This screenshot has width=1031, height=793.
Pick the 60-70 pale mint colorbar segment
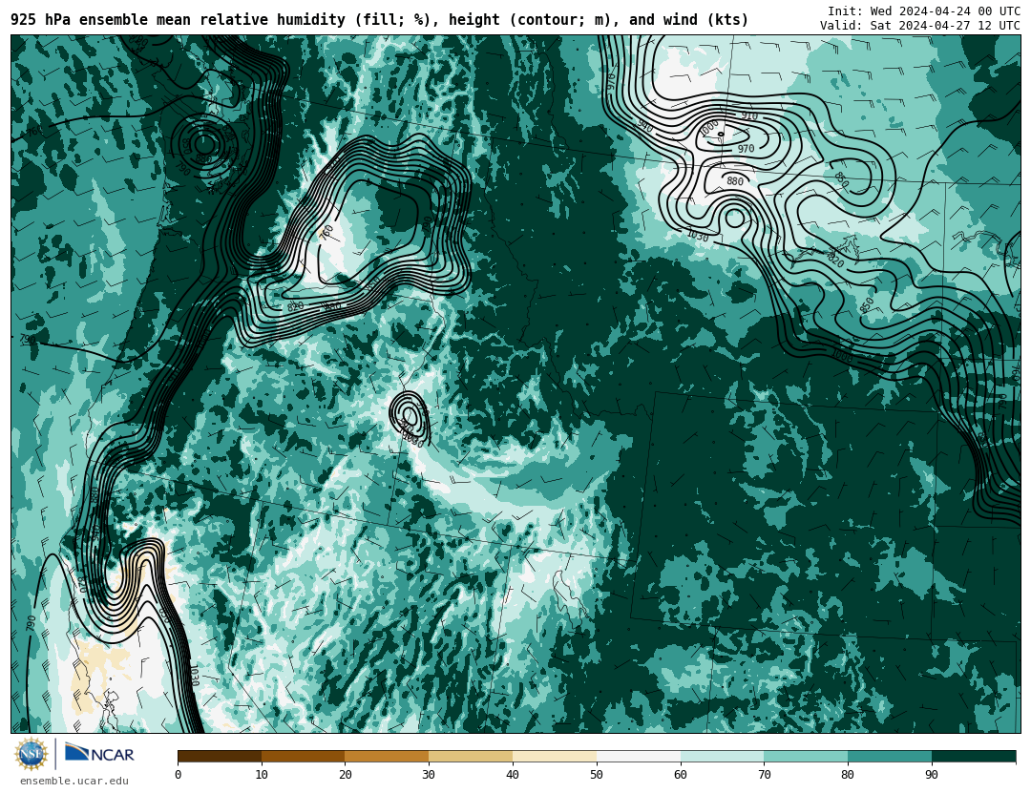coord(722,757)
